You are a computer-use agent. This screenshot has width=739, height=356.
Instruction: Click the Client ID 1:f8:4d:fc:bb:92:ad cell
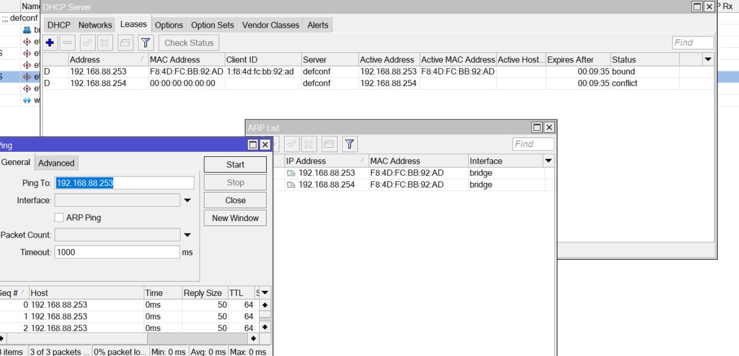point(263,72)
